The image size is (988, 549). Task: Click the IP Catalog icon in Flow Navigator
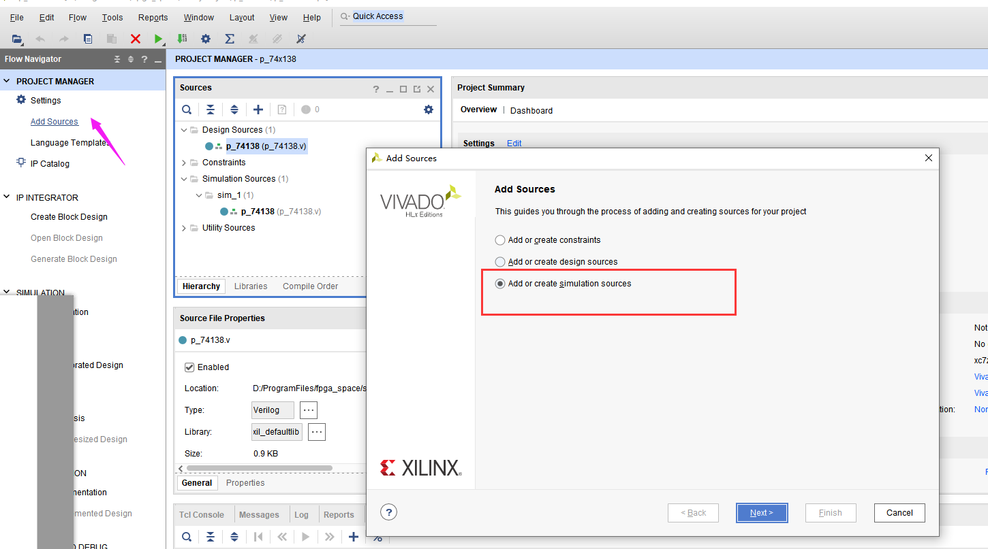point(21,163)
